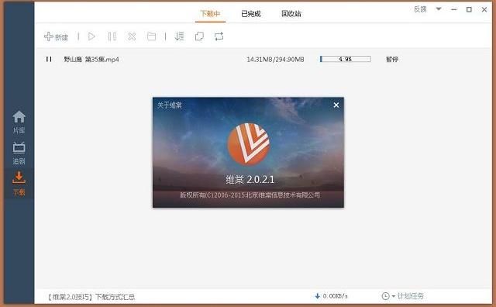This screenshot has height=307, width=496.
Task: Click the overlapping squares select-all icon
Action: (199, 36)
